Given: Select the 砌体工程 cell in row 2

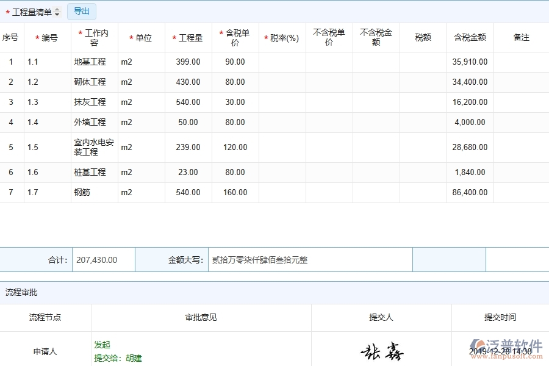Looking at the screenshot, I should 90,82.
